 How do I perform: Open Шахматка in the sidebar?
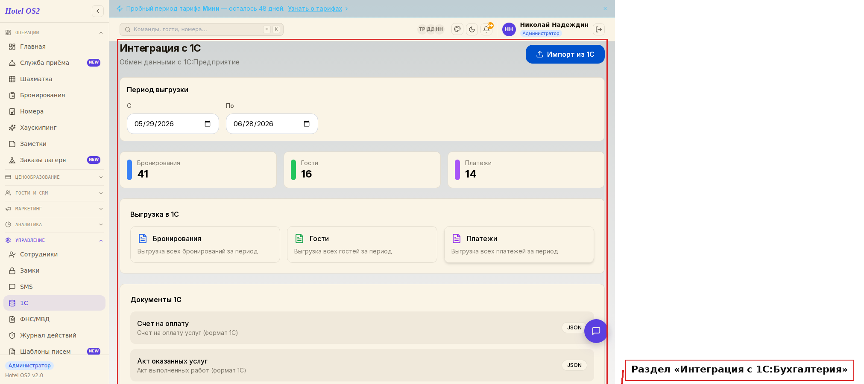point(54,79)
